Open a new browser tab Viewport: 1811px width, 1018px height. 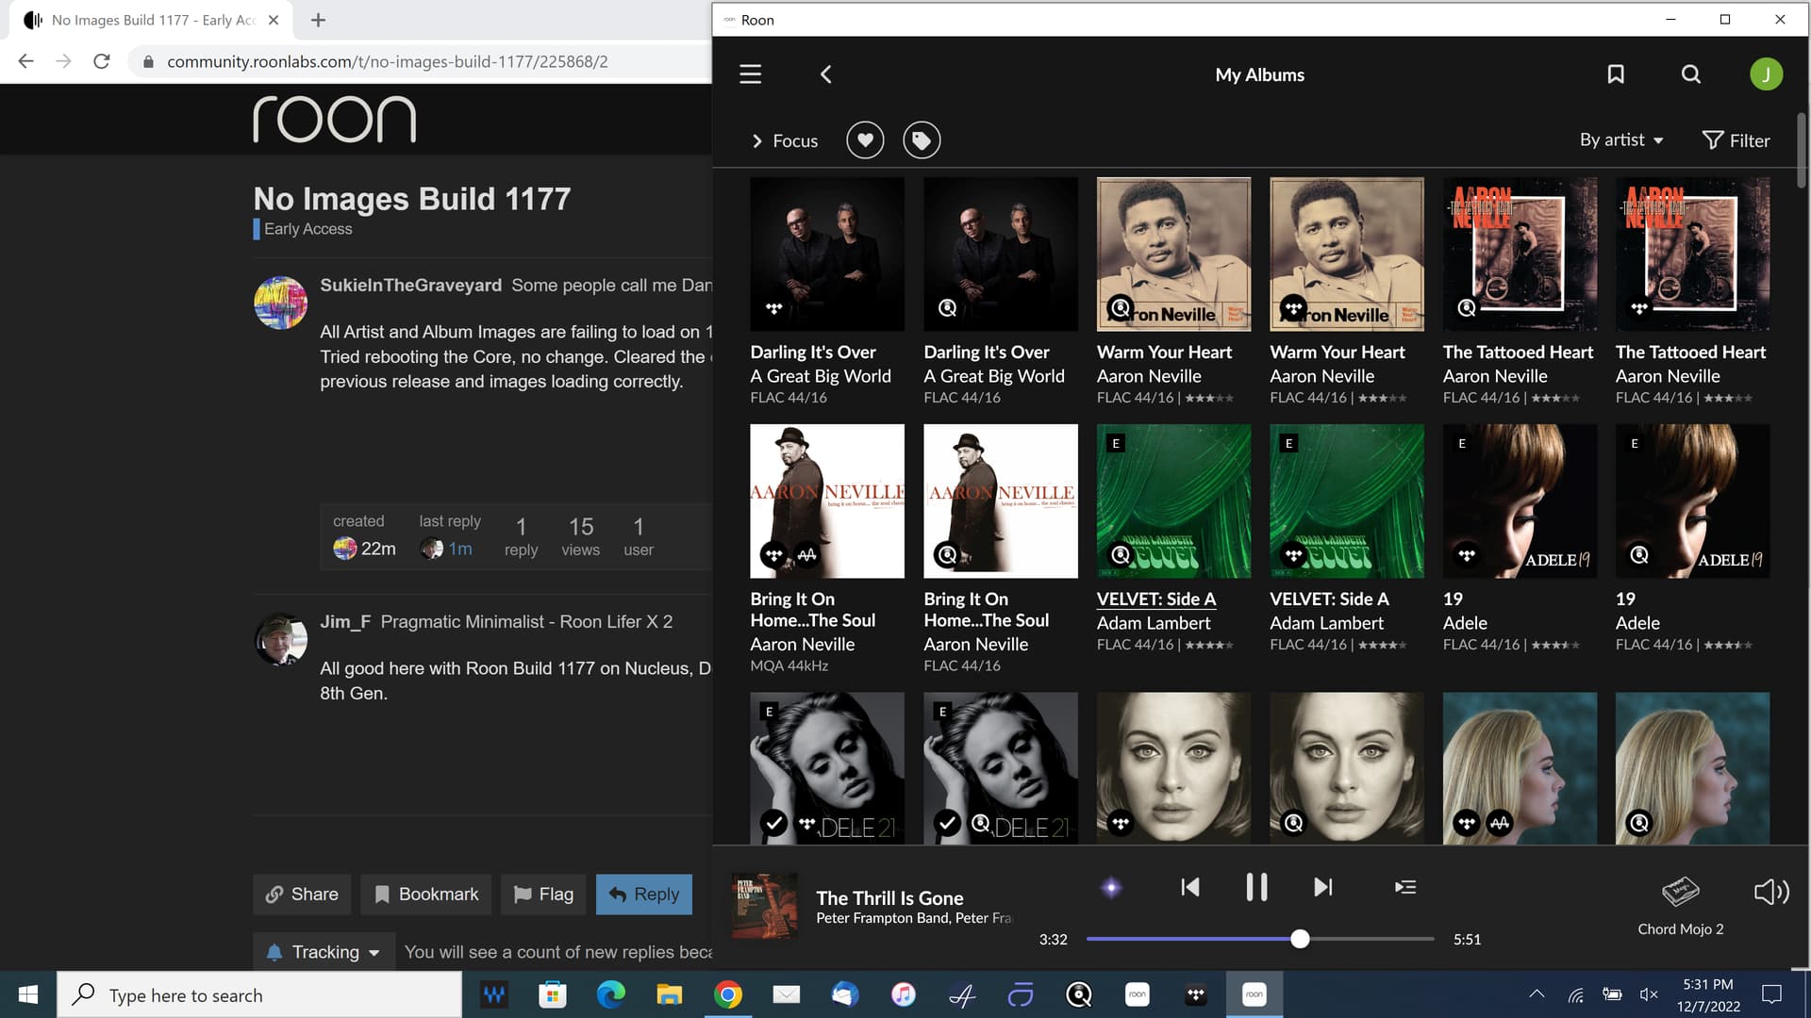[318, 20]
